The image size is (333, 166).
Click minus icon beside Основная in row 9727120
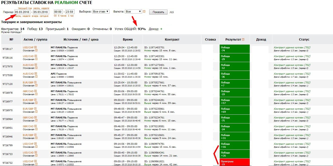pyautogui.click(x=36, y=85)
